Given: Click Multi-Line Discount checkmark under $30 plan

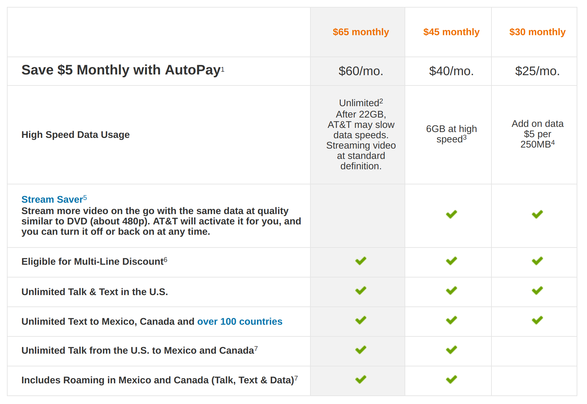Looking at the screenshot, I should point(537,261).
